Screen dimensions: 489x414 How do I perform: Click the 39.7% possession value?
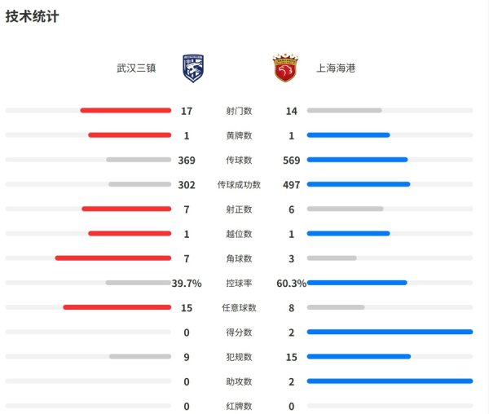click(x=187, y=284)
